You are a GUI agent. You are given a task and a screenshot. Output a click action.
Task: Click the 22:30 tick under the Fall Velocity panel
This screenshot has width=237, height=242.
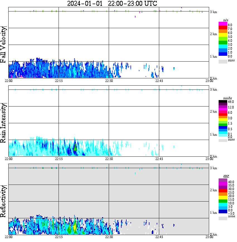point(109,81)
